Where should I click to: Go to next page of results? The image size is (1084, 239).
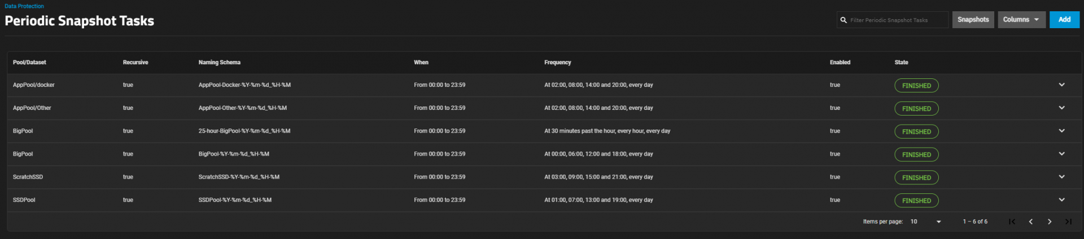[1050, 222]
